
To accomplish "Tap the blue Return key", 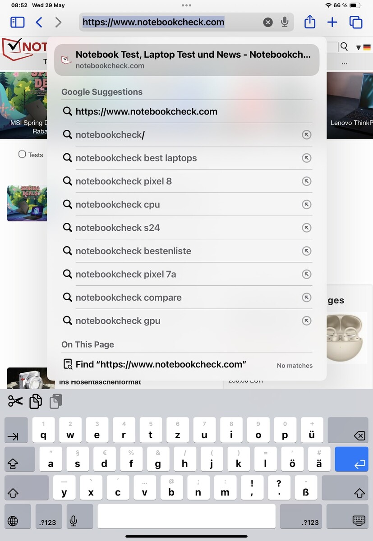I will [352, 459].
